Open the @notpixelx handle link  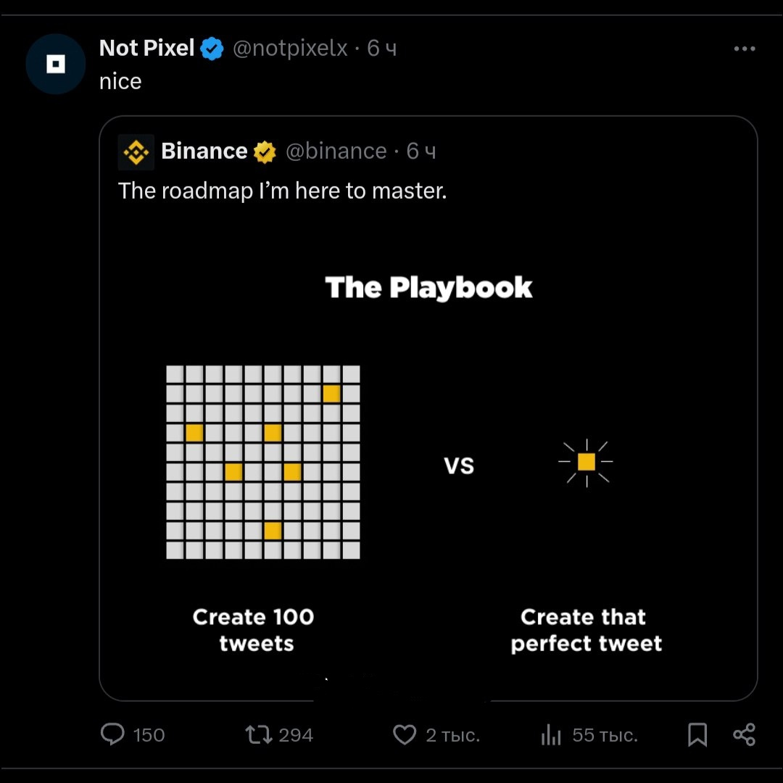(290, 49)
